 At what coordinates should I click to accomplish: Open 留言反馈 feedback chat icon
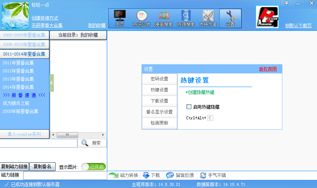tap(170, 176)
